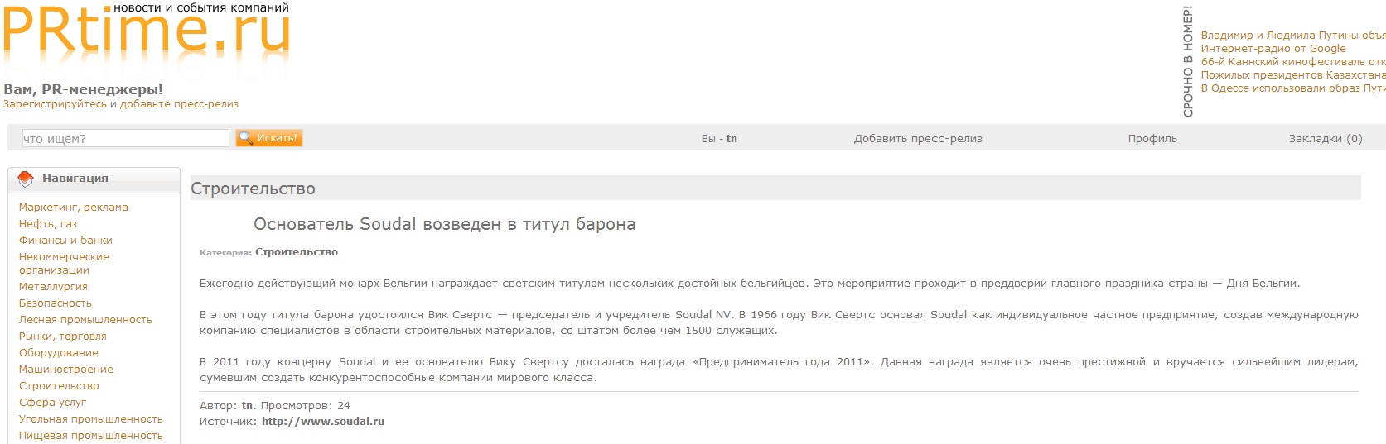Click the Navigation panel header icon
The height and width of the screenshot is (444, 1386).
point(26,179)
